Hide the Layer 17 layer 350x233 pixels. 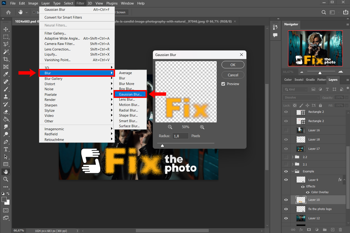[x=286, y=149]
